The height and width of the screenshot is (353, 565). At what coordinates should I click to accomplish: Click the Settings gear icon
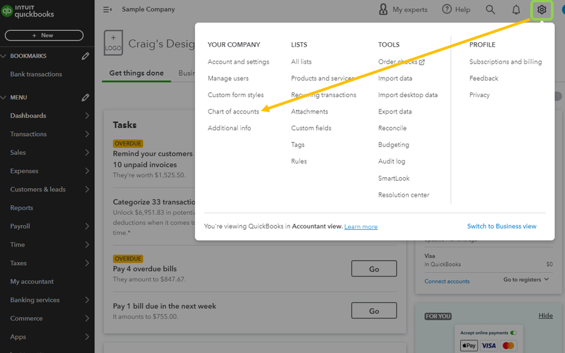pyautogui.click(x=542, y=10)
